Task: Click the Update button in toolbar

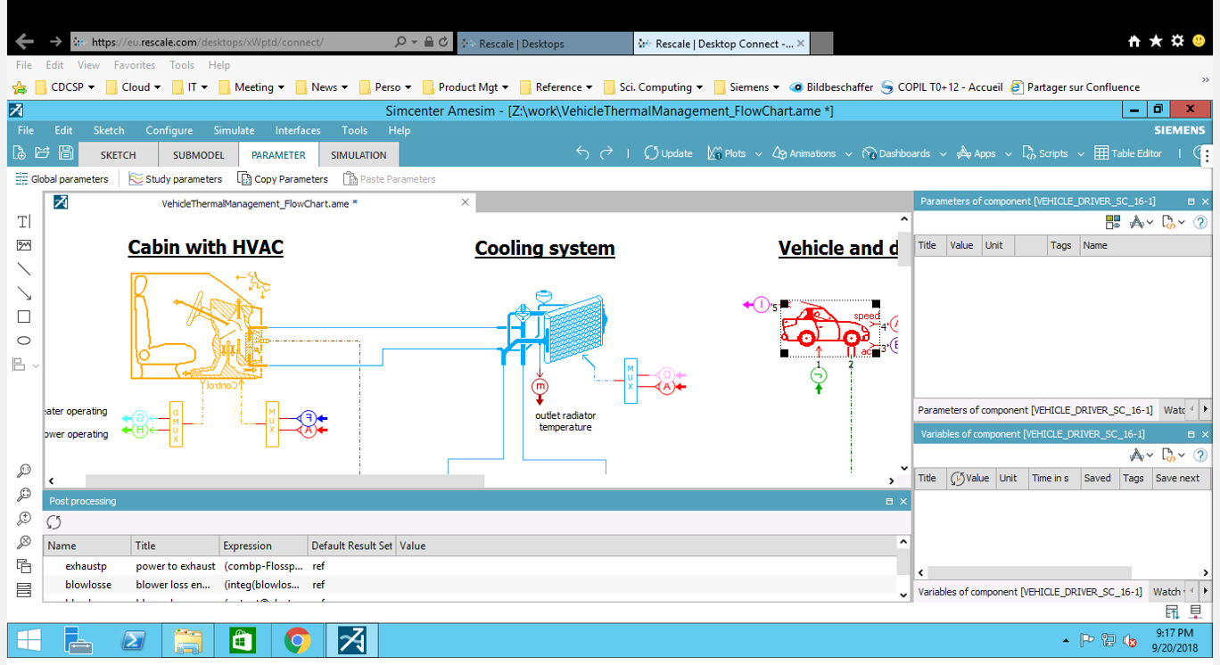Action: click(x=668, y=153)
